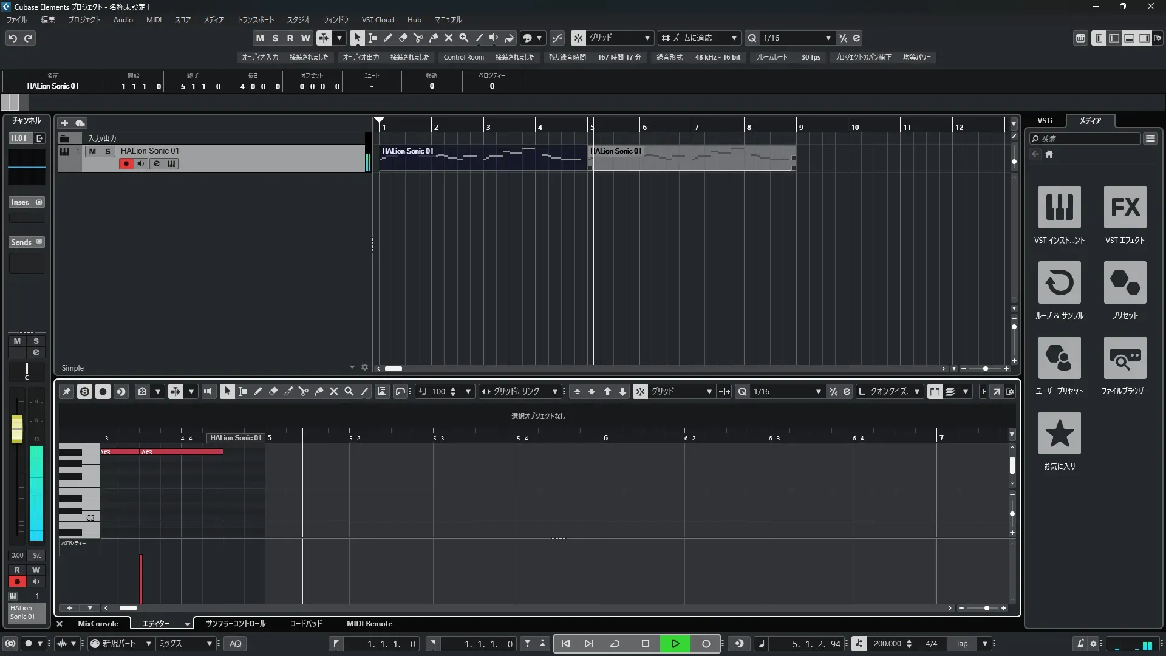Click the add track plus icon
Screen dimensions: 1166x656
64,123
